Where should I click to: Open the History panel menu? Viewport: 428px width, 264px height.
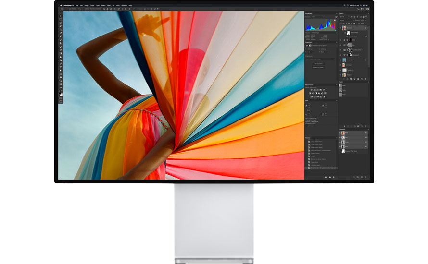point(337,138)
